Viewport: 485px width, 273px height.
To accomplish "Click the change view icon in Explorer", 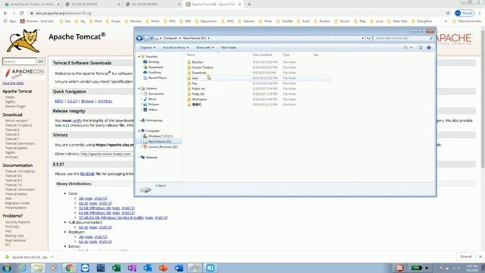I will pos(406,48).
